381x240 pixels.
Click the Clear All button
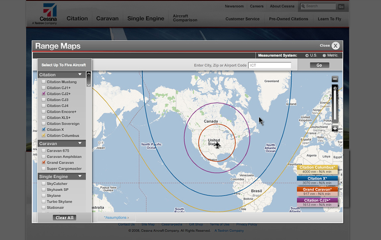pos(65,218)
